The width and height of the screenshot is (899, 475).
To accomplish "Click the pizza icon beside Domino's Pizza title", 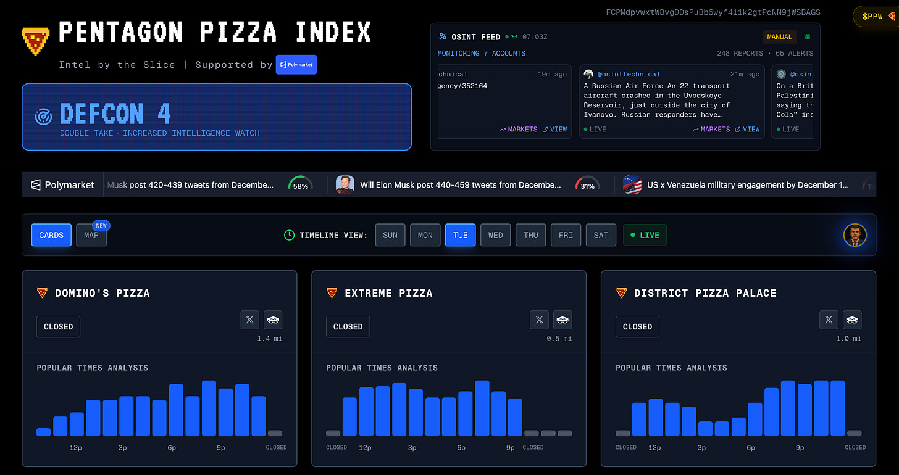I will (42, 293).
